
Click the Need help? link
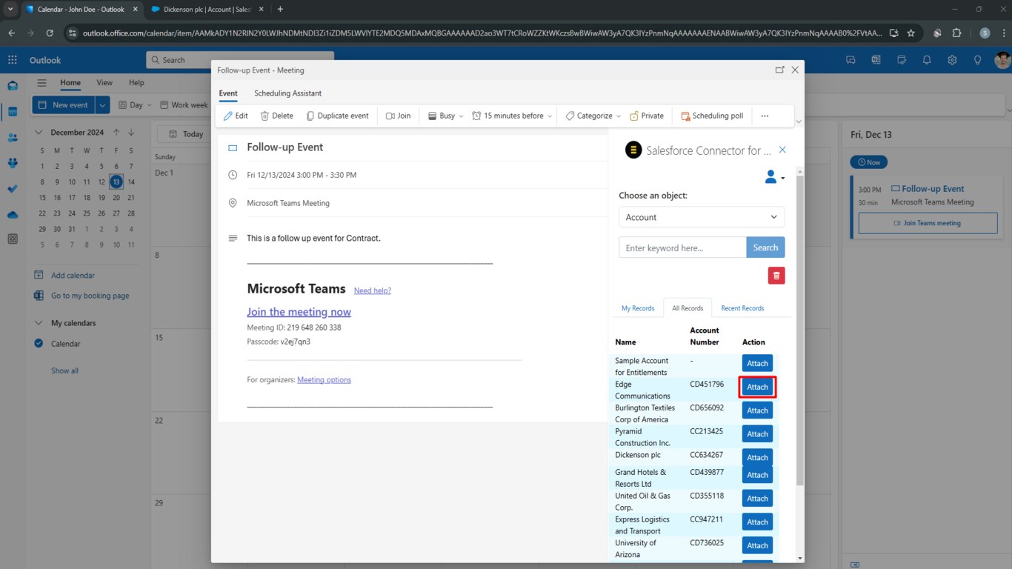coord(373,290)
